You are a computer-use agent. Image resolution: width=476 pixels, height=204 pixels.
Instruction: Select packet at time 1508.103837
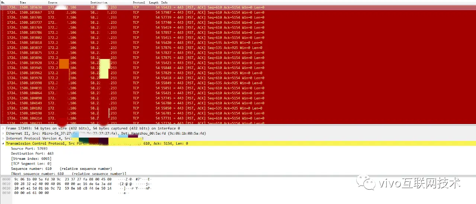pos(238,48)
